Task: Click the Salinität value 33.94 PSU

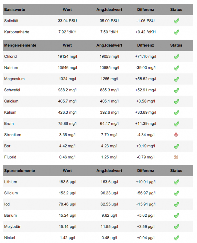Action: [x=67, y=21]
